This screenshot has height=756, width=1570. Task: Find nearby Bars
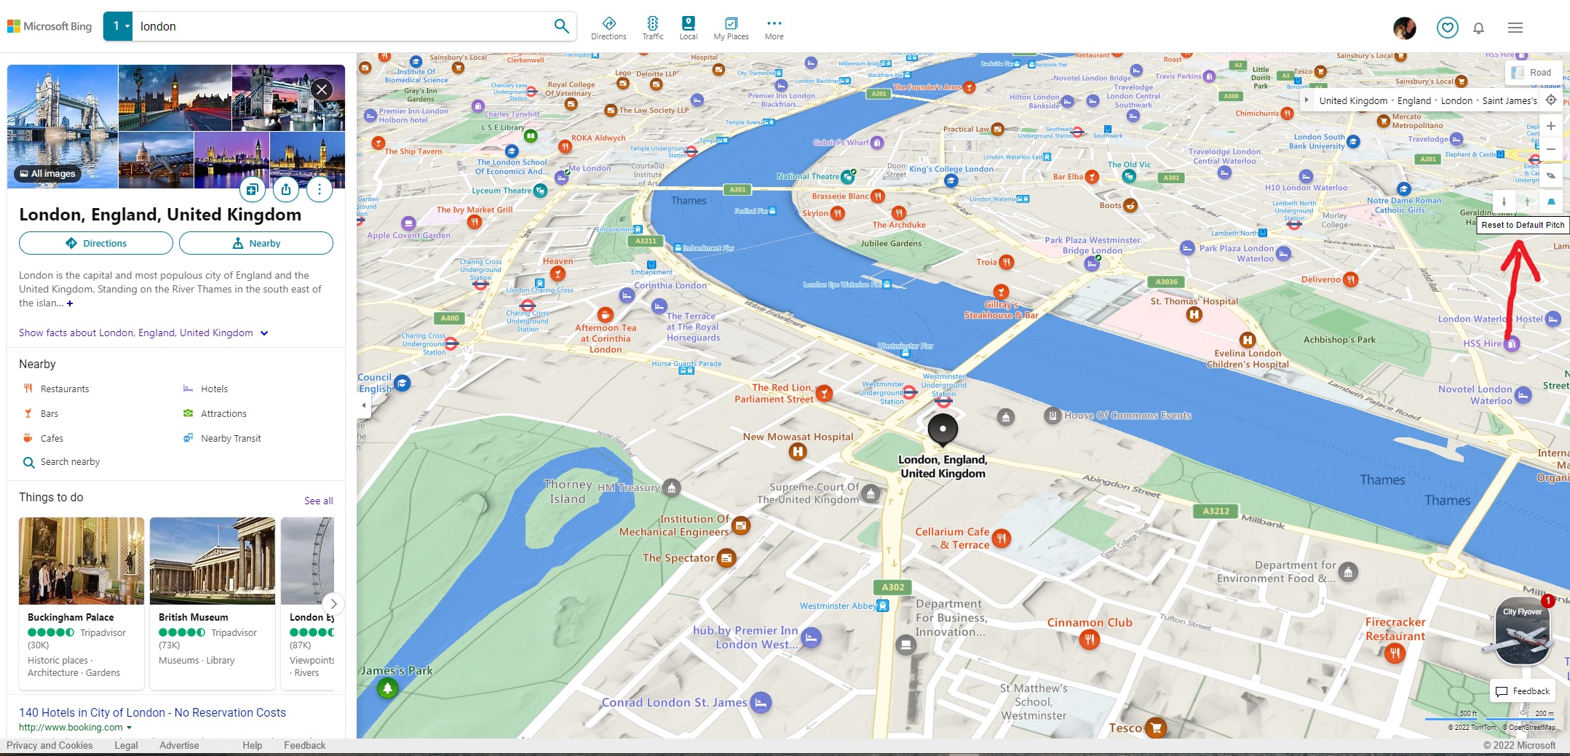pos(41,413)
